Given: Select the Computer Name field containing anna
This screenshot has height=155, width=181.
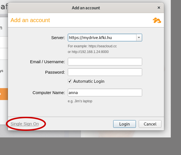Looking at the screenshot, I should (105, 93).
